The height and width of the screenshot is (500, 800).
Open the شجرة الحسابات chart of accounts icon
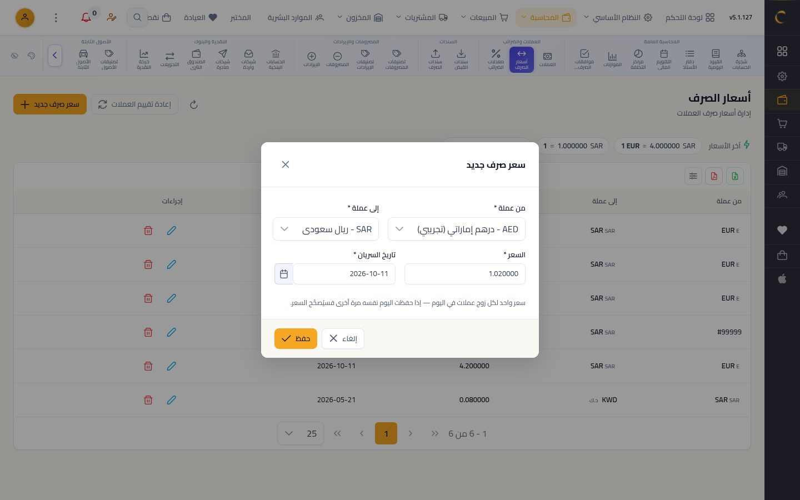click(x=741, y=59)
